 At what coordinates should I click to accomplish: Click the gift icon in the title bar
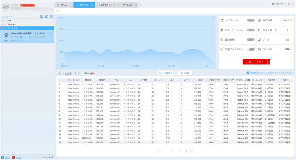click(273, 4)
